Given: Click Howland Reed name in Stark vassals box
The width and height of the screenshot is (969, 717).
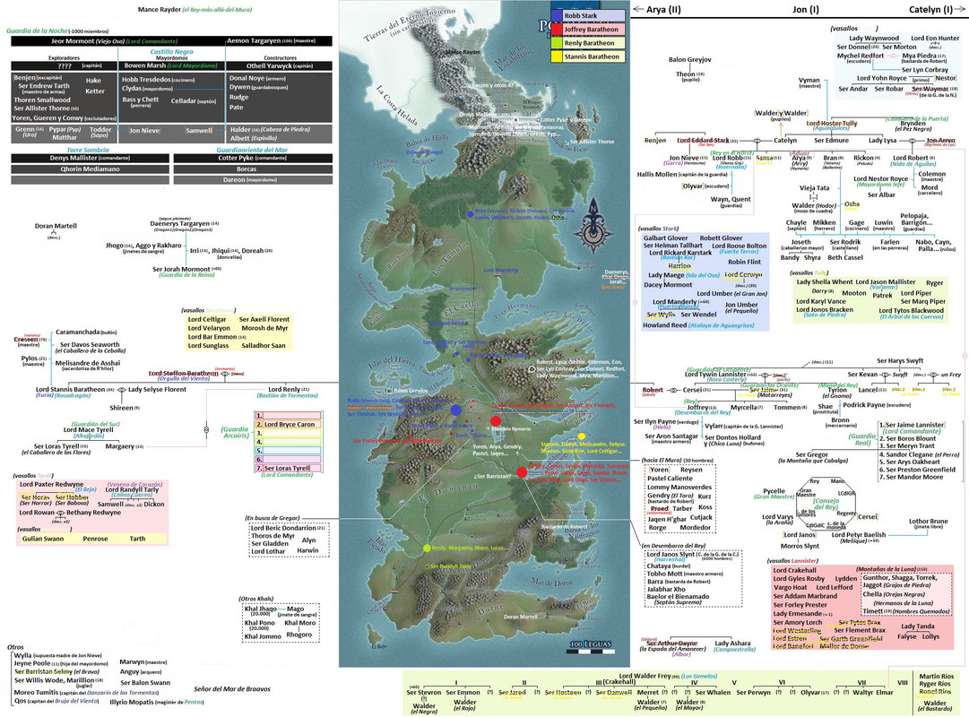Looking at the screenshot, I should [664, 325].
